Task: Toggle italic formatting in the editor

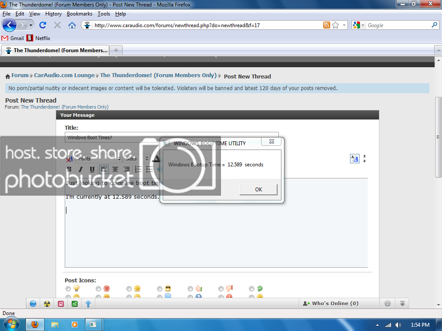Action: (x=81, y=169)
